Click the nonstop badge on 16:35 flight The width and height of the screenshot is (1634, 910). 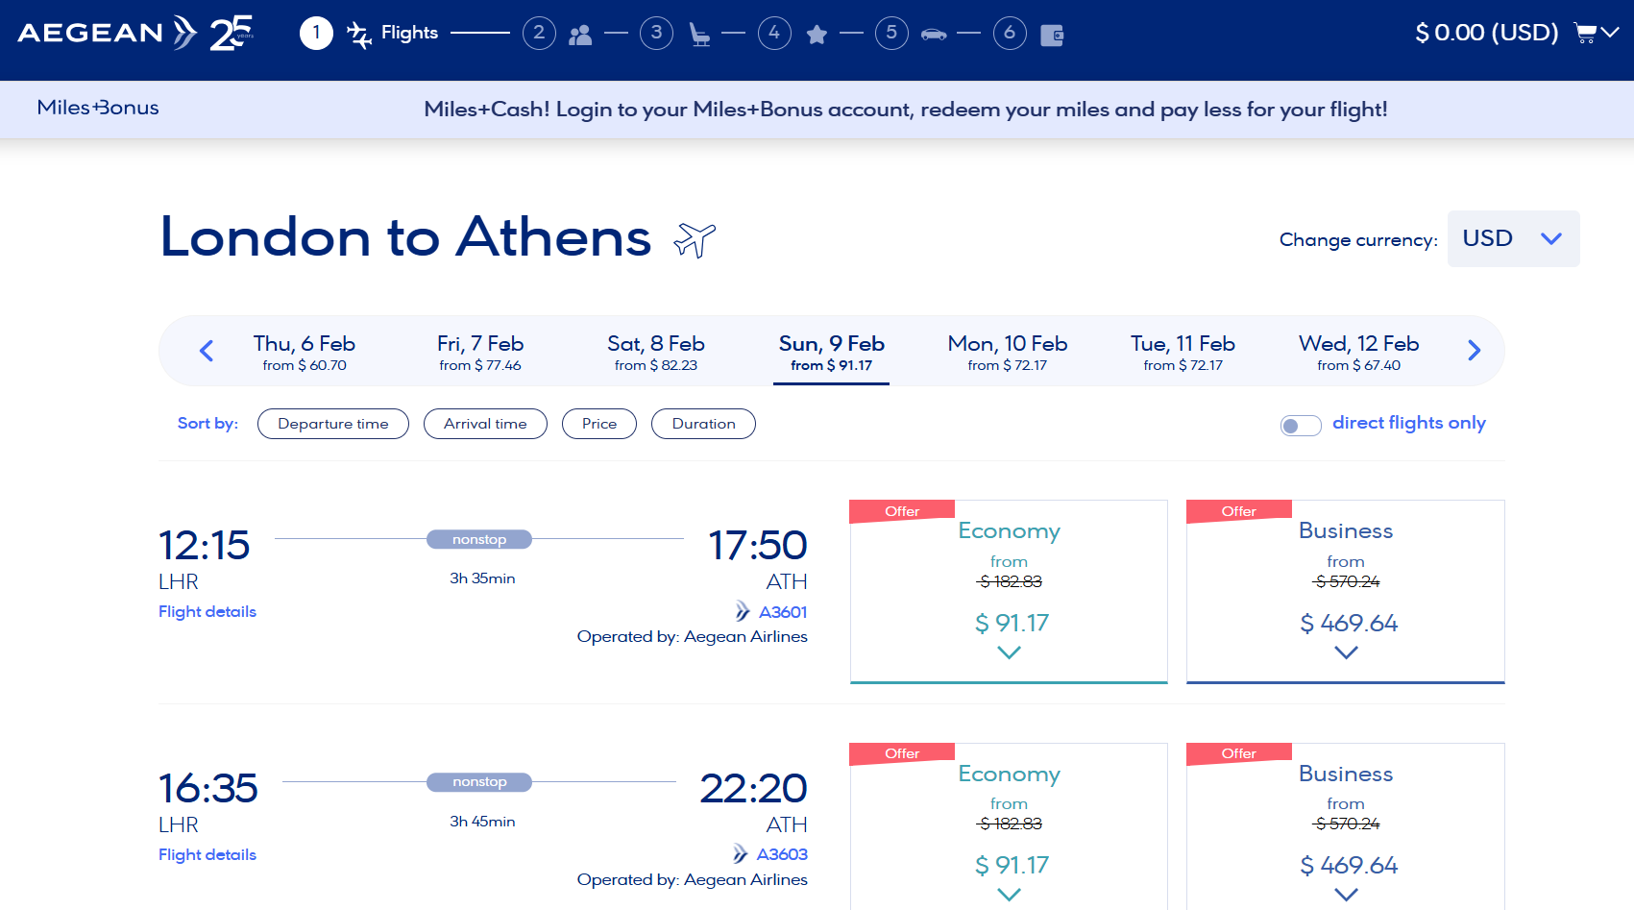[479, 782]
